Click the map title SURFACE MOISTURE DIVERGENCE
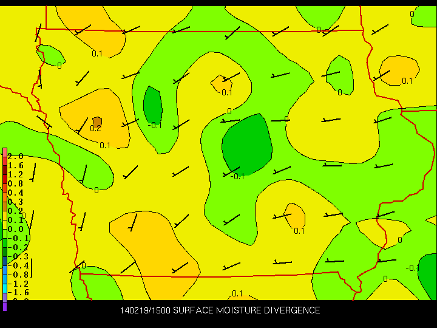Viewport: 437px width, 328px height. pyautogui.click(x=246, y=310)
